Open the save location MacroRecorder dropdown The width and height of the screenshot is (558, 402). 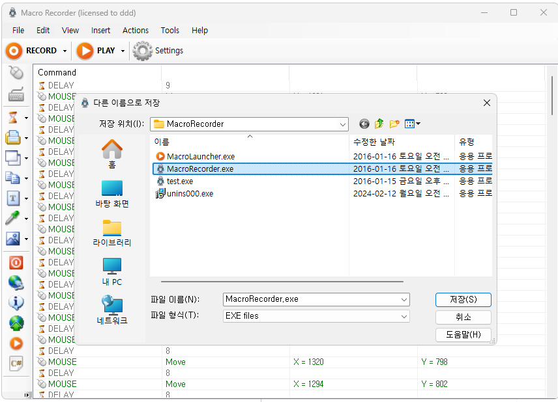point(343,124)
